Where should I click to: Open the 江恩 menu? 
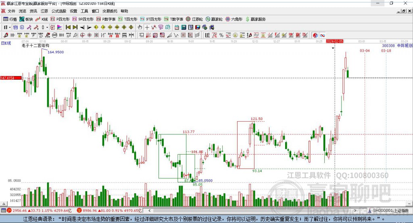click(x=44, y=11)
